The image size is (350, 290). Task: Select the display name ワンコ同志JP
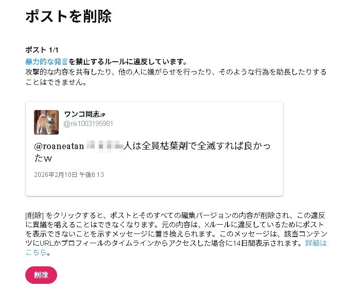click(85, 114)
